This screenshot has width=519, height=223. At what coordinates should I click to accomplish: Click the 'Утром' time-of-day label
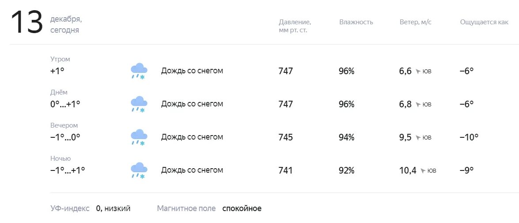[x=60, y=59]
